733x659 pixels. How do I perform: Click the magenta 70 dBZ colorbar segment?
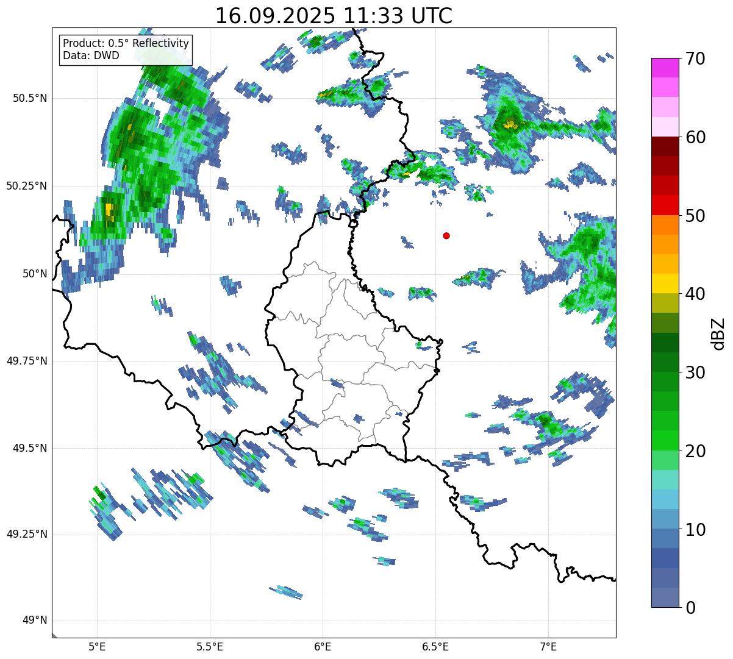coord(665,68)
